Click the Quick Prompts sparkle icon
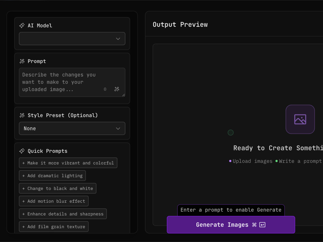323x242 pixels. coord(22,151)
